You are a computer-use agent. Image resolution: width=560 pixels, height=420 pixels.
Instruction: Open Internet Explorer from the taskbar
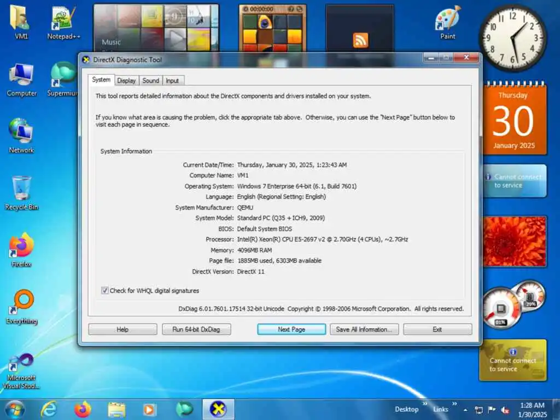pos(49,409)
